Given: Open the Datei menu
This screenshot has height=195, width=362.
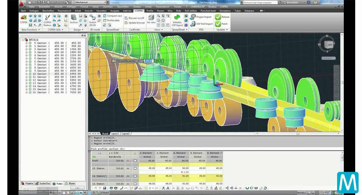Looking at the screenshot, I should point(32,6).
